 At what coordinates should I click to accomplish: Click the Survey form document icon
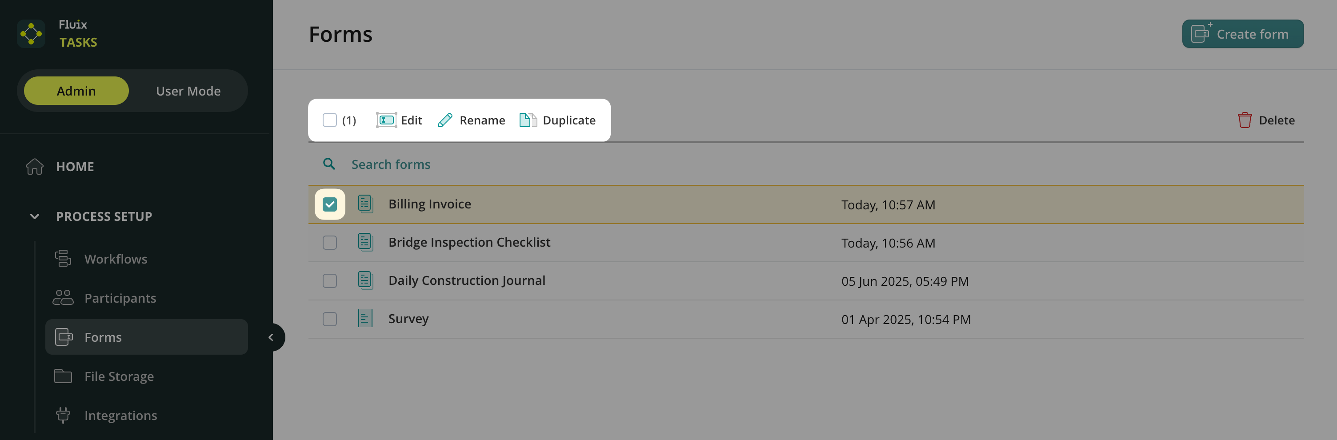(x=365, y=319)
